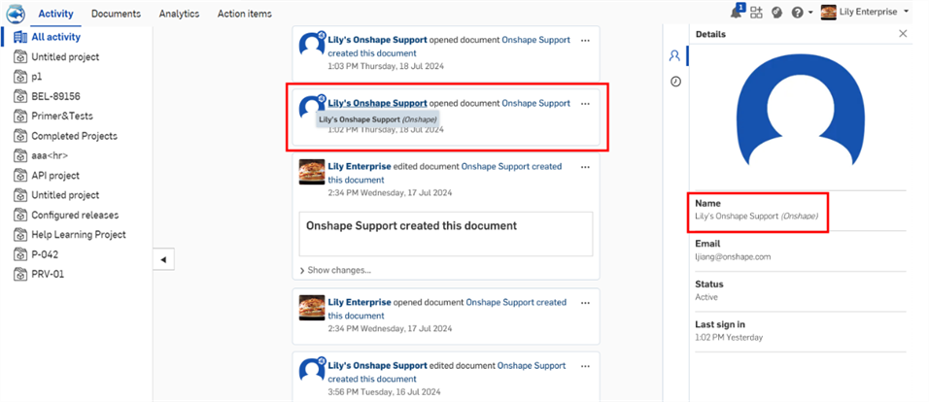Click the Lily Enterprise avatar in top bar

click(828, 13)
